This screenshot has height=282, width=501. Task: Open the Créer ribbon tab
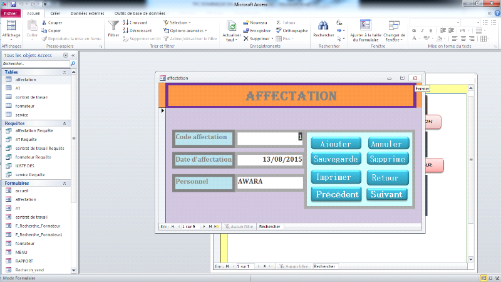55,13
